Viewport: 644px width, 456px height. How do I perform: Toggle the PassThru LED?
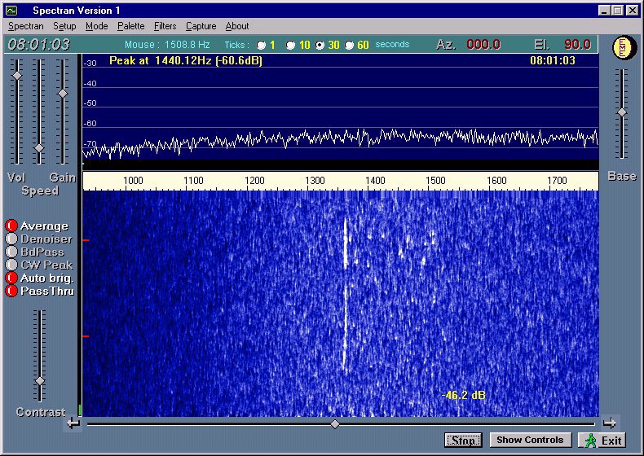[x=11, y=291]
